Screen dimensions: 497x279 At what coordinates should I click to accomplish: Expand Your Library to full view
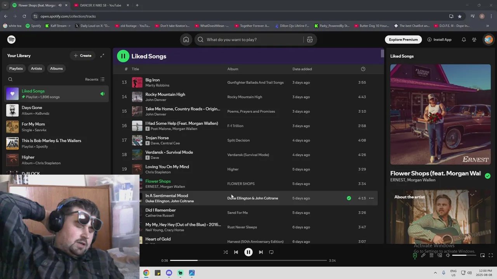point(102,55)
